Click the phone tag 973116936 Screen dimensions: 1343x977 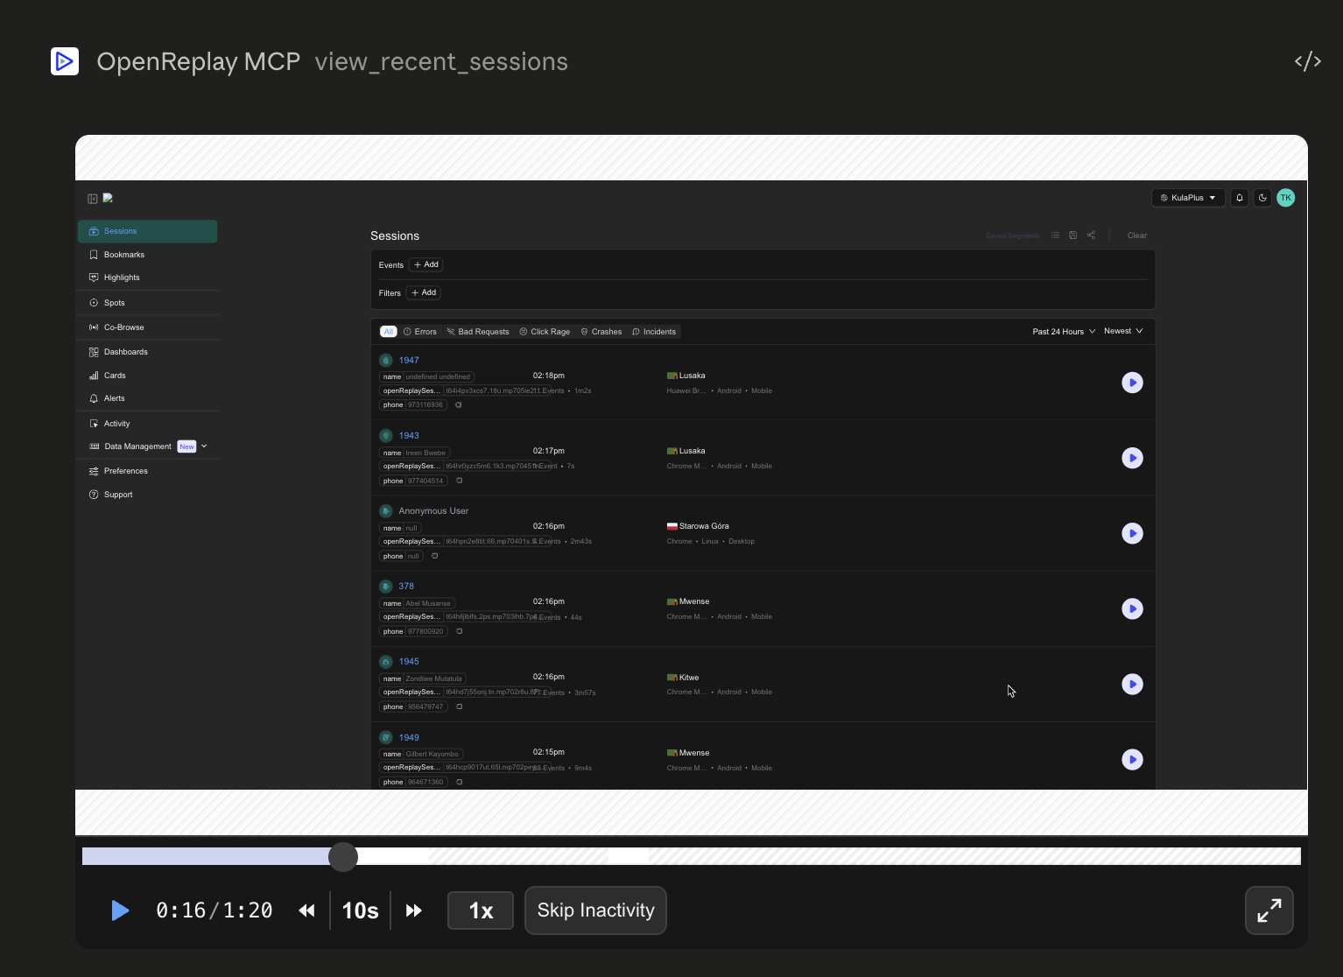[x=413, y=405]
